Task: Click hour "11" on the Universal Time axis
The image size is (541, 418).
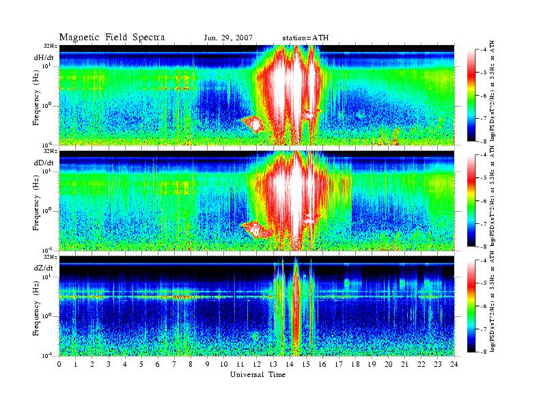Action: pos(240,365)
